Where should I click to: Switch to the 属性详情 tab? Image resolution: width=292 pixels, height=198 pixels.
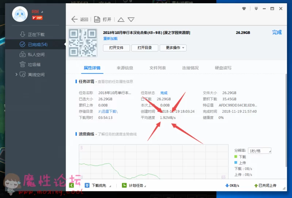tap(92, 68)
